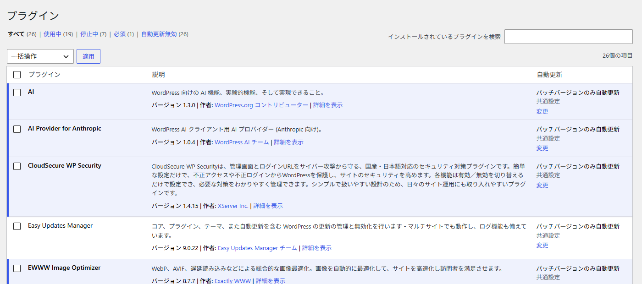The width and height of the screenshot is (642, 284).
Task: Click the 自動更新 column header
Action: point(549,75)
